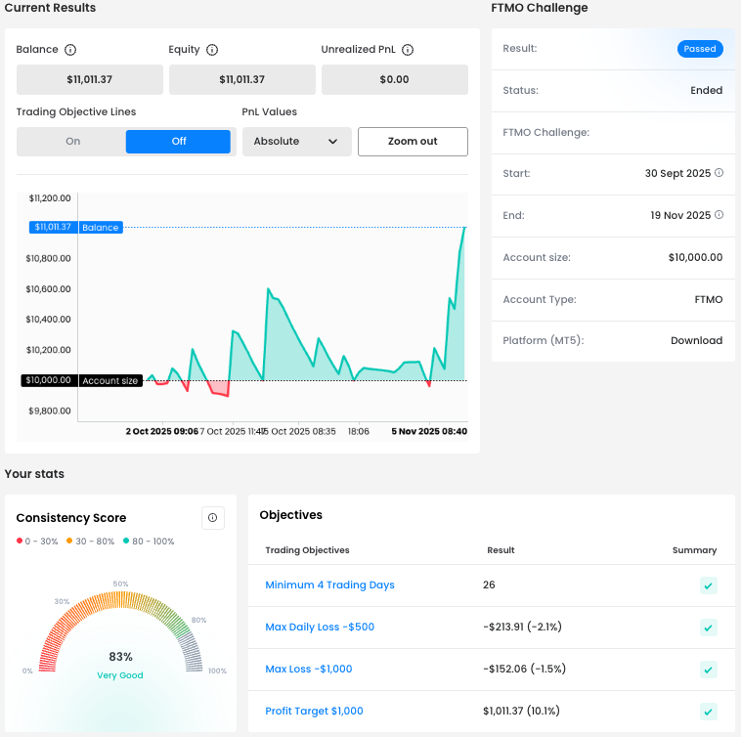Click the Minimum 4 Trading Days checkmark
This screenshot has width=741, height=737.
click(708, 585)
